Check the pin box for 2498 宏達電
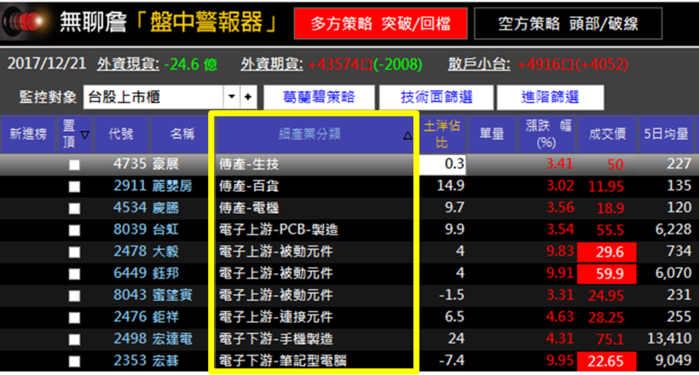 [74, 339]
